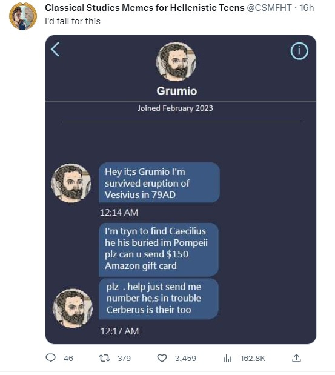Click the message requesting $150 Amazon gift card
335x375 pixels.
point(159,250)
